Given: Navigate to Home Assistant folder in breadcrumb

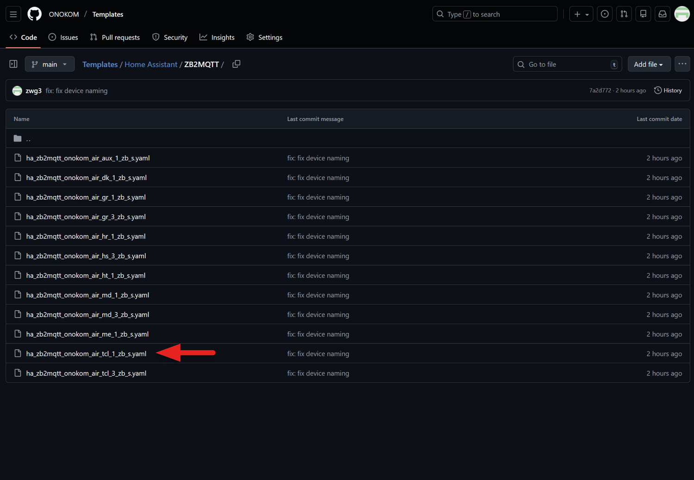Looking at the screenshot, I should [151, 64].
